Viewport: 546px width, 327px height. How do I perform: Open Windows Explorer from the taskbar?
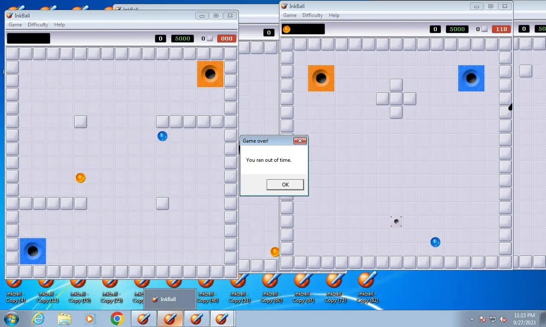click(64, 318)
